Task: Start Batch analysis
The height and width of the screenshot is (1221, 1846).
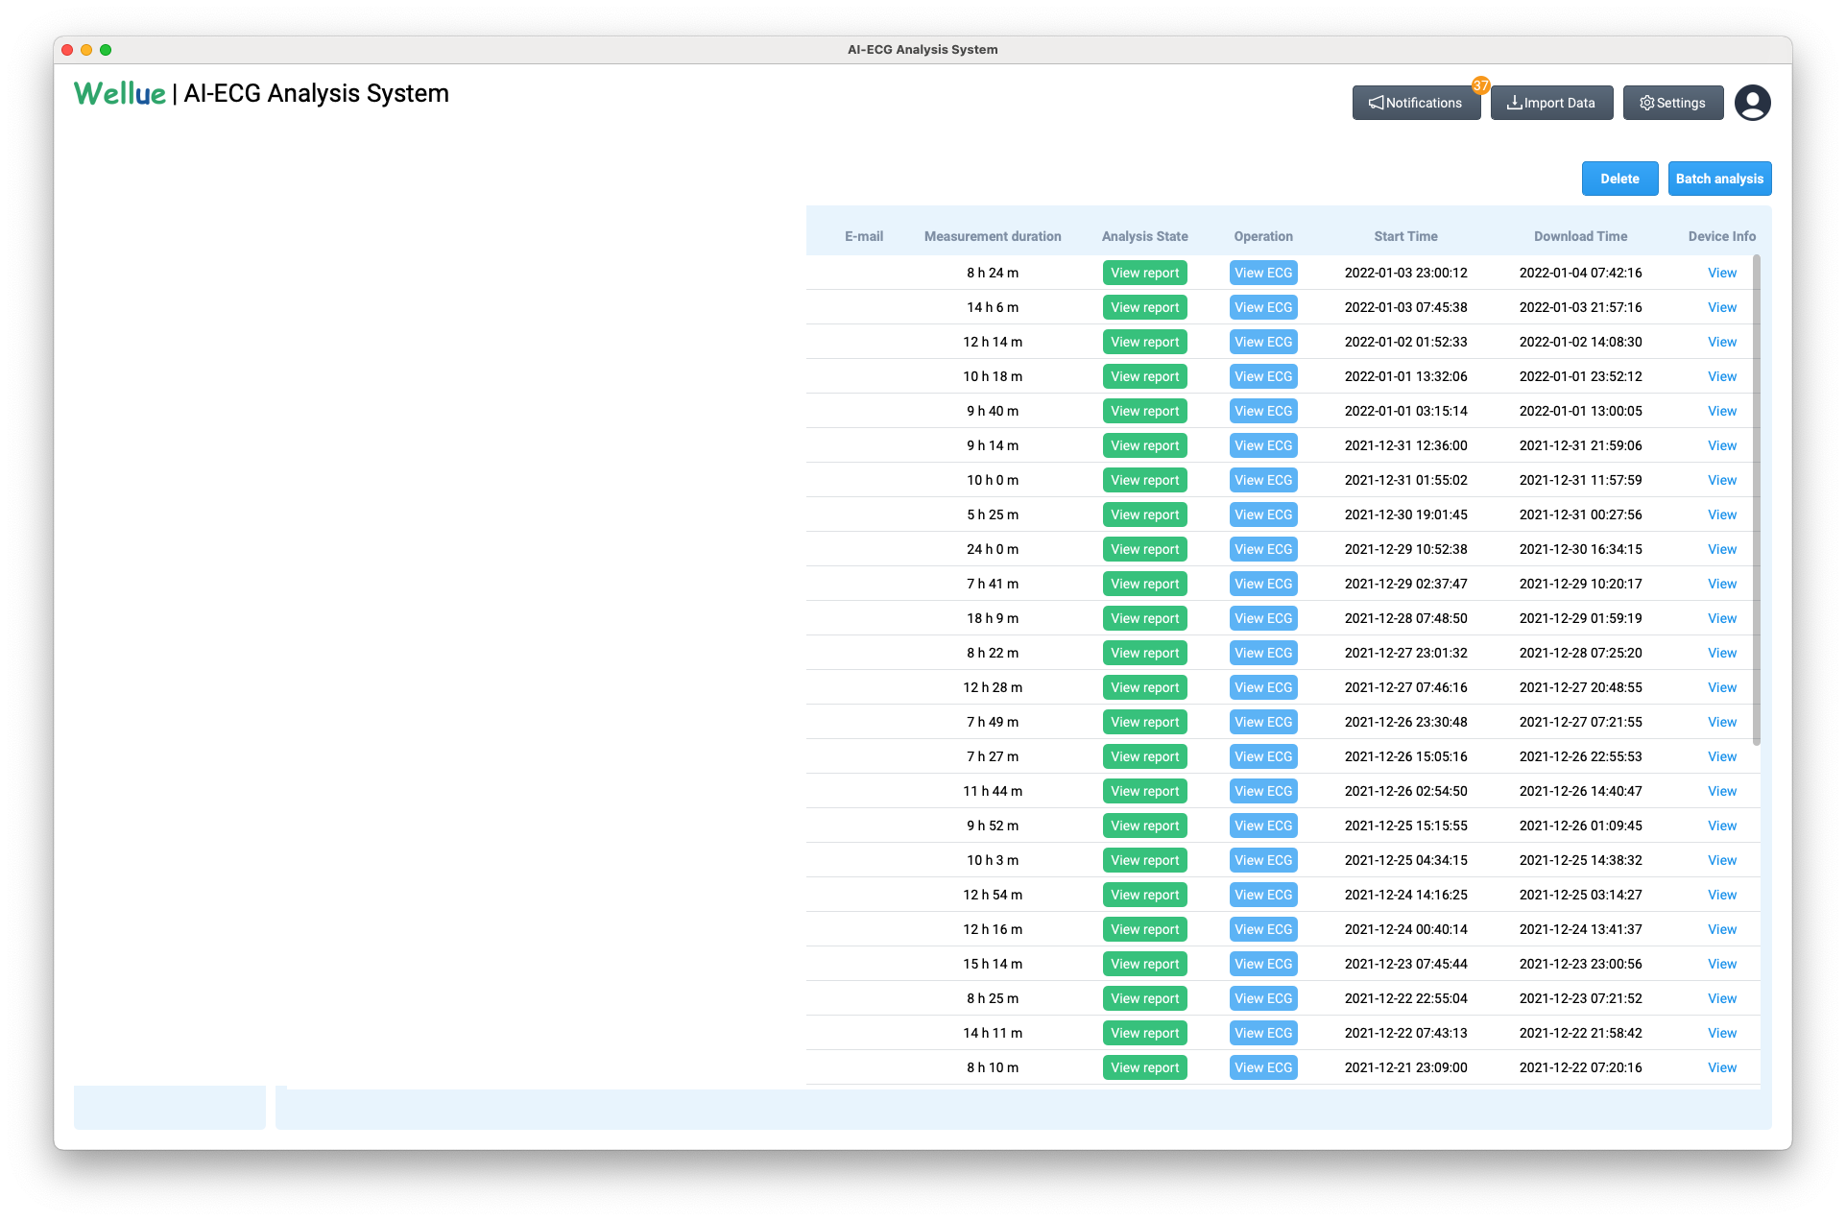Action: tap(1719, 179)
